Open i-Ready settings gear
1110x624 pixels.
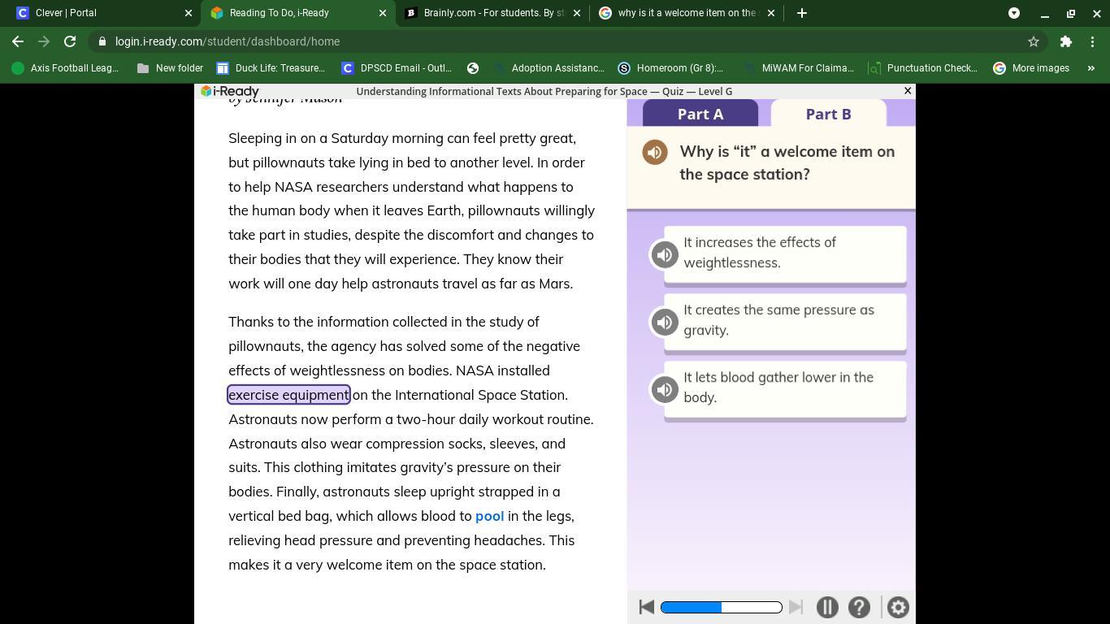click(898, 608)
